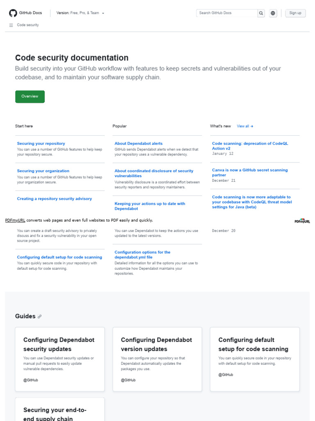Click the link anchor icon beside Guides

[x=40, y=317]
